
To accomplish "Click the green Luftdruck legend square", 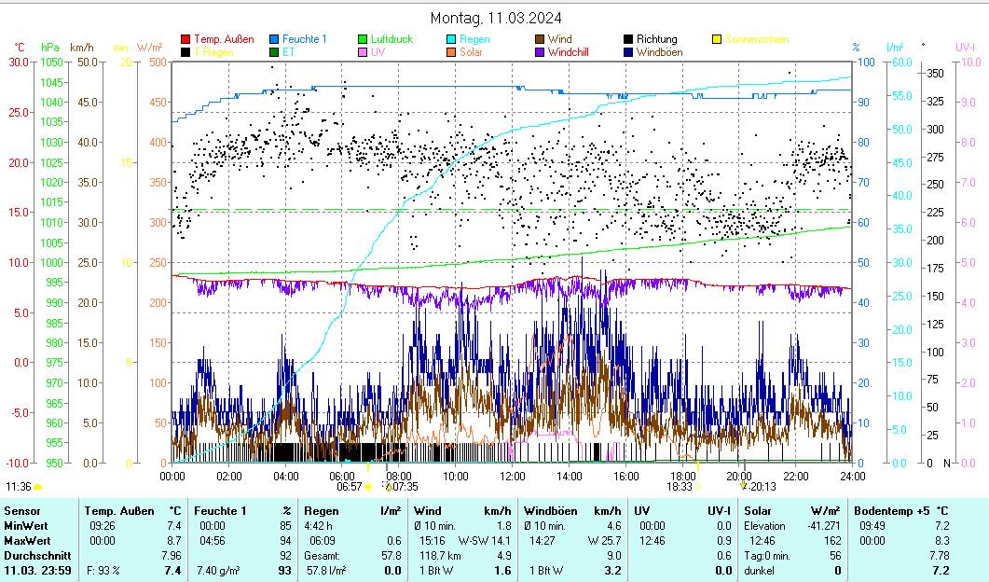I will pyautogui.click(x=364, y=39).
